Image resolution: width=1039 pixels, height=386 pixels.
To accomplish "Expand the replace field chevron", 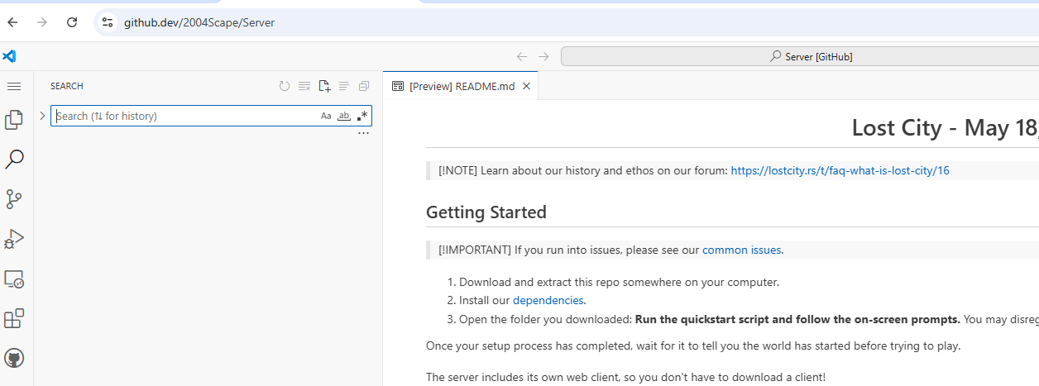I will (42, 116).
